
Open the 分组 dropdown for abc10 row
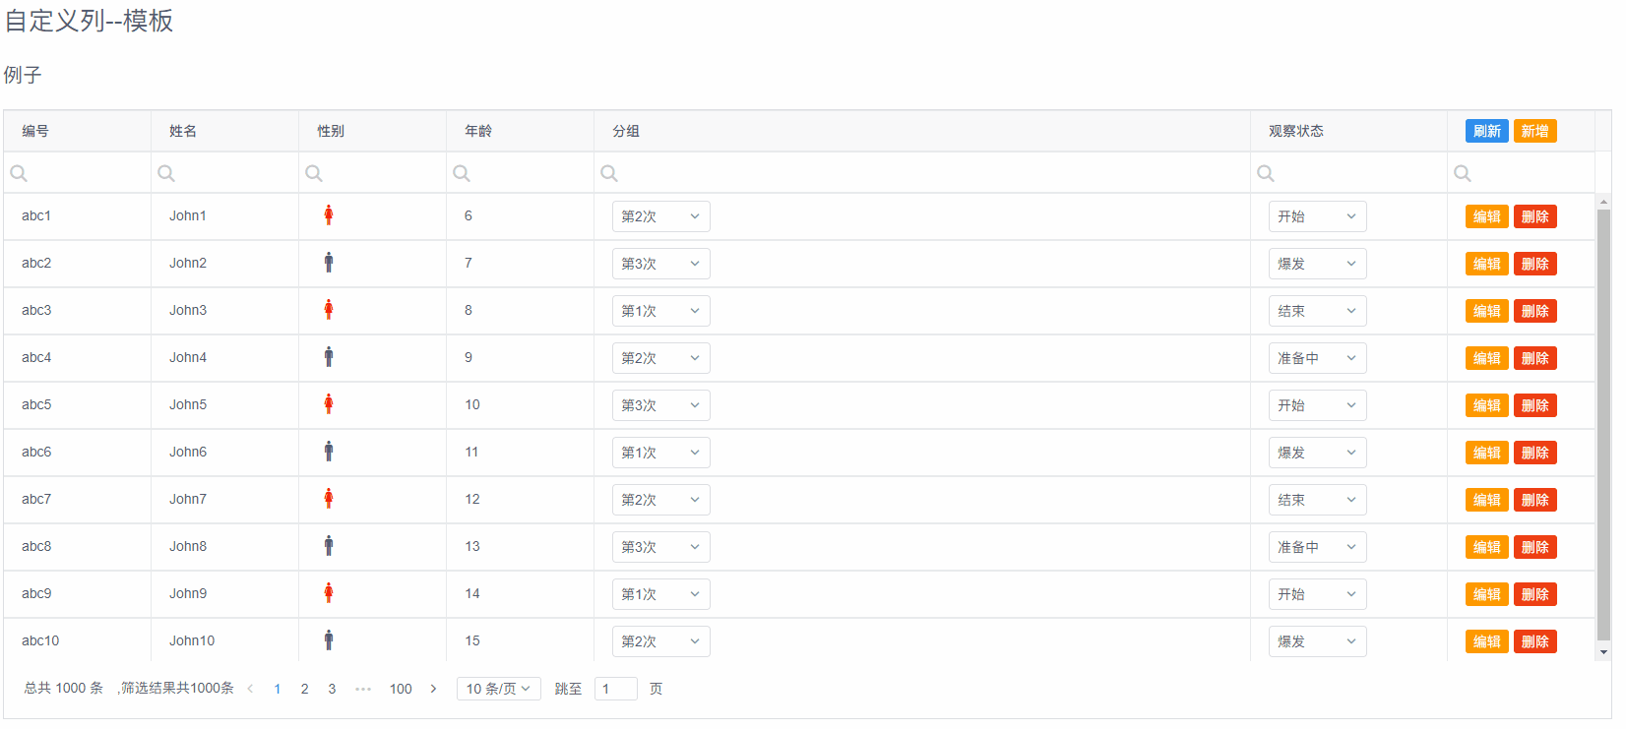tap(660, 641)
